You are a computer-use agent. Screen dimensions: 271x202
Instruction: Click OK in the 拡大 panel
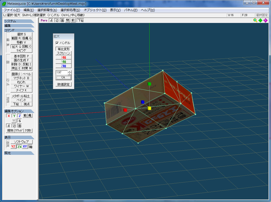coord(63,77)
